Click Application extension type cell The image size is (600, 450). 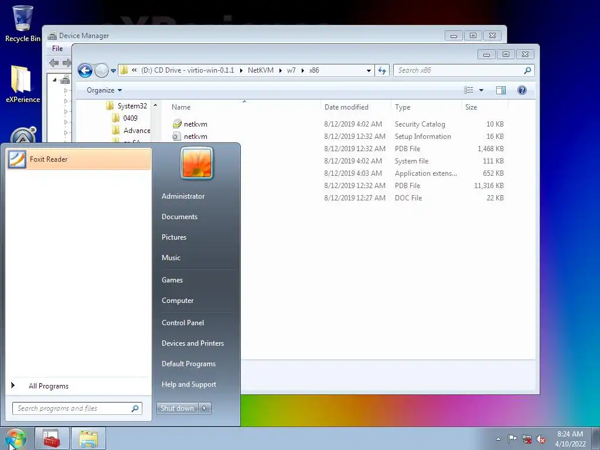click(x=425, y=173)
